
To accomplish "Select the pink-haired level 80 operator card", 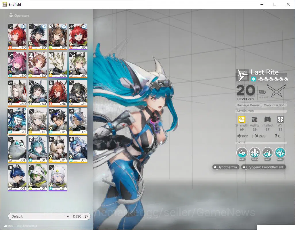I will [x=17, y=65].
